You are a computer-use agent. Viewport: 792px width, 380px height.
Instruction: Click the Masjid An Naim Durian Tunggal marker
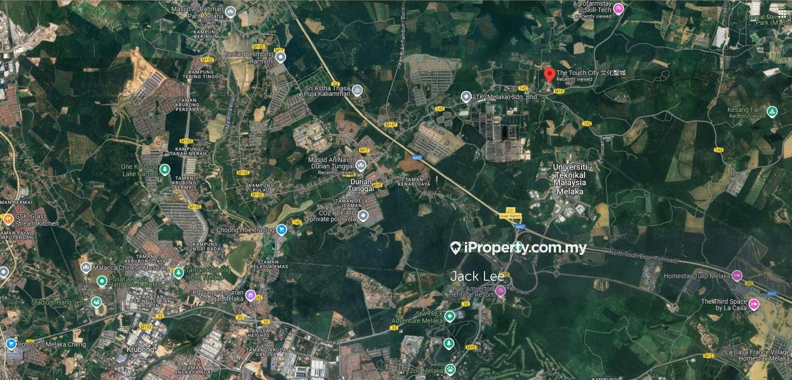(x=361, y=165)
